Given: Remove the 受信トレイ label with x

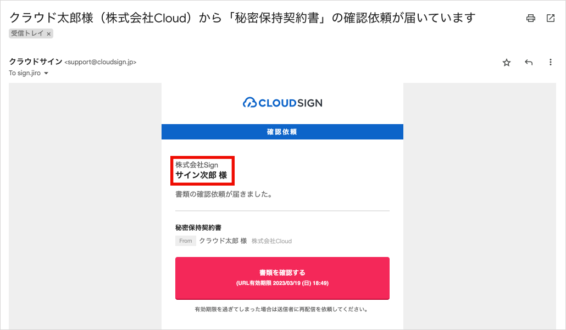Looking at the screenshot, I should [49, 34].
